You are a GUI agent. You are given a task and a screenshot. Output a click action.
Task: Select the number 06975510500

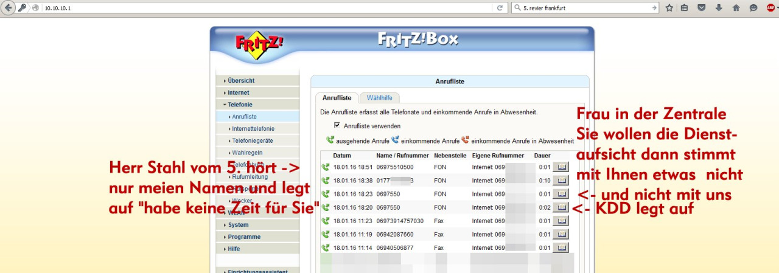coord(395,166)
